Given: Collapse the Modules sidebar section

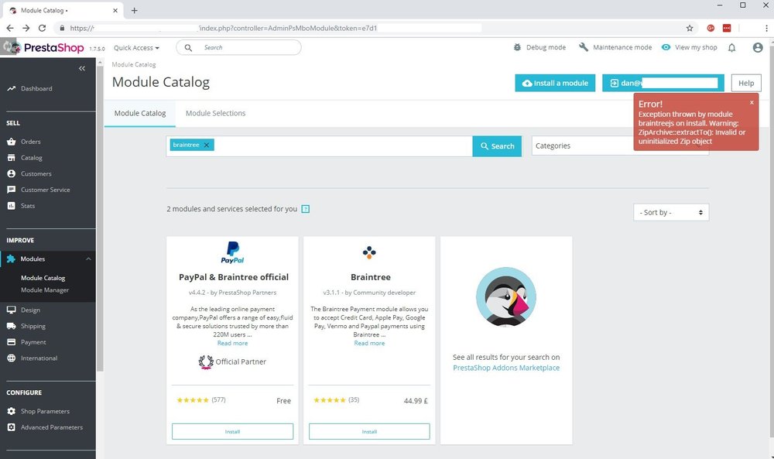Looking at the screenshot, I should (x=88, y=259).
